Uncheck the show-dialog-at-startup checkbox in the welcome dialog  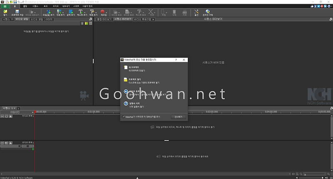click(123, 117)
